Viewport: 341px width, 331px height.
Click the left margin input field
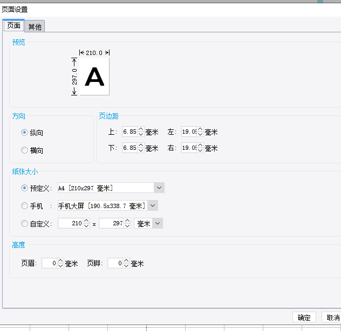189,132
